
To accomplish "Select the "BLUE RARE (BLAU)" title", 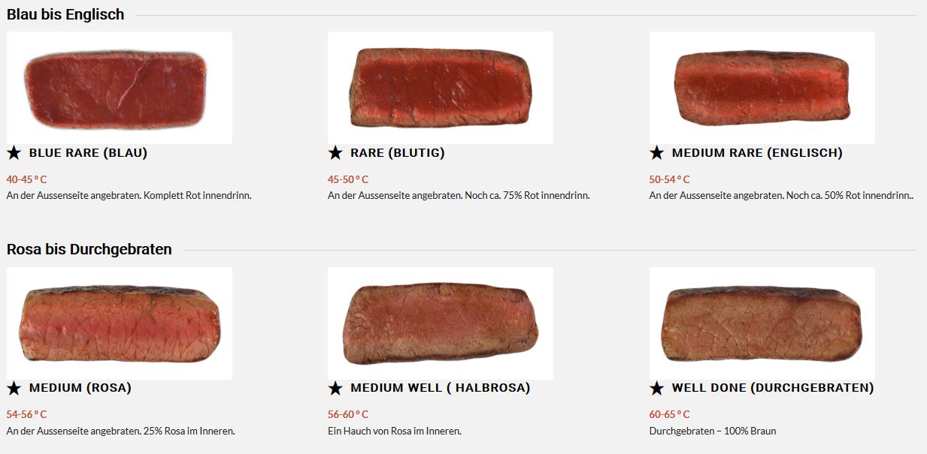I will (88, 153).
